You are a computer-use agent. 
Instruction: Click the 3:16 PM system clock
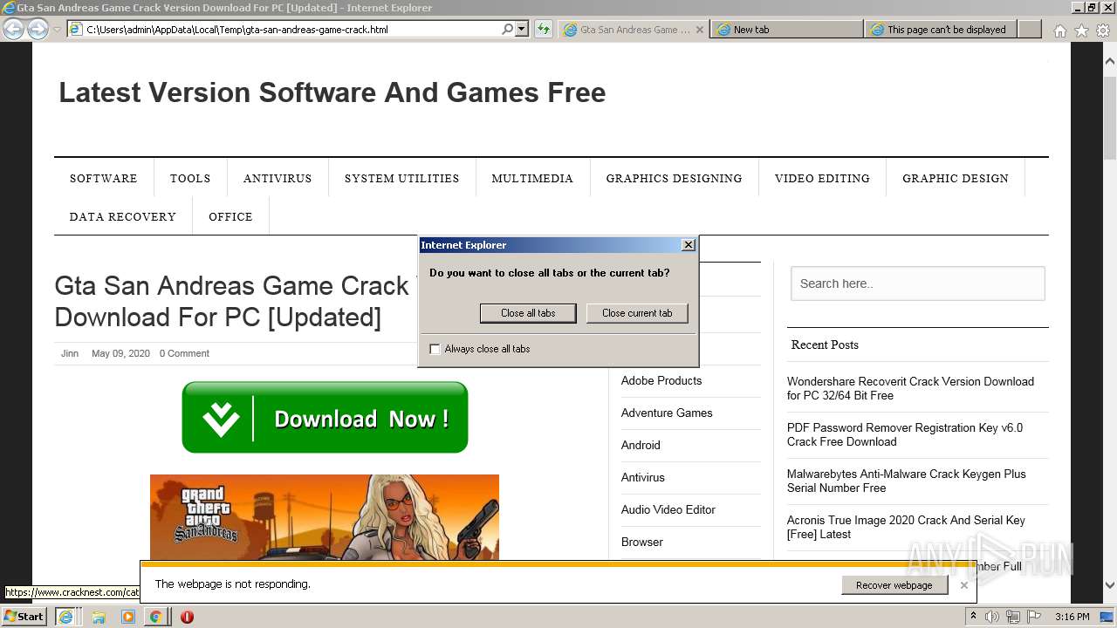pyautogui.click(x=1072, y=617)
